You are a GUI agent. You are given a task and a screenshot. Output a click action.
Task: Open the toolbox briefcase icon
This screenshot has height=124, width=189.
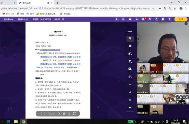[x=130, y=19]
